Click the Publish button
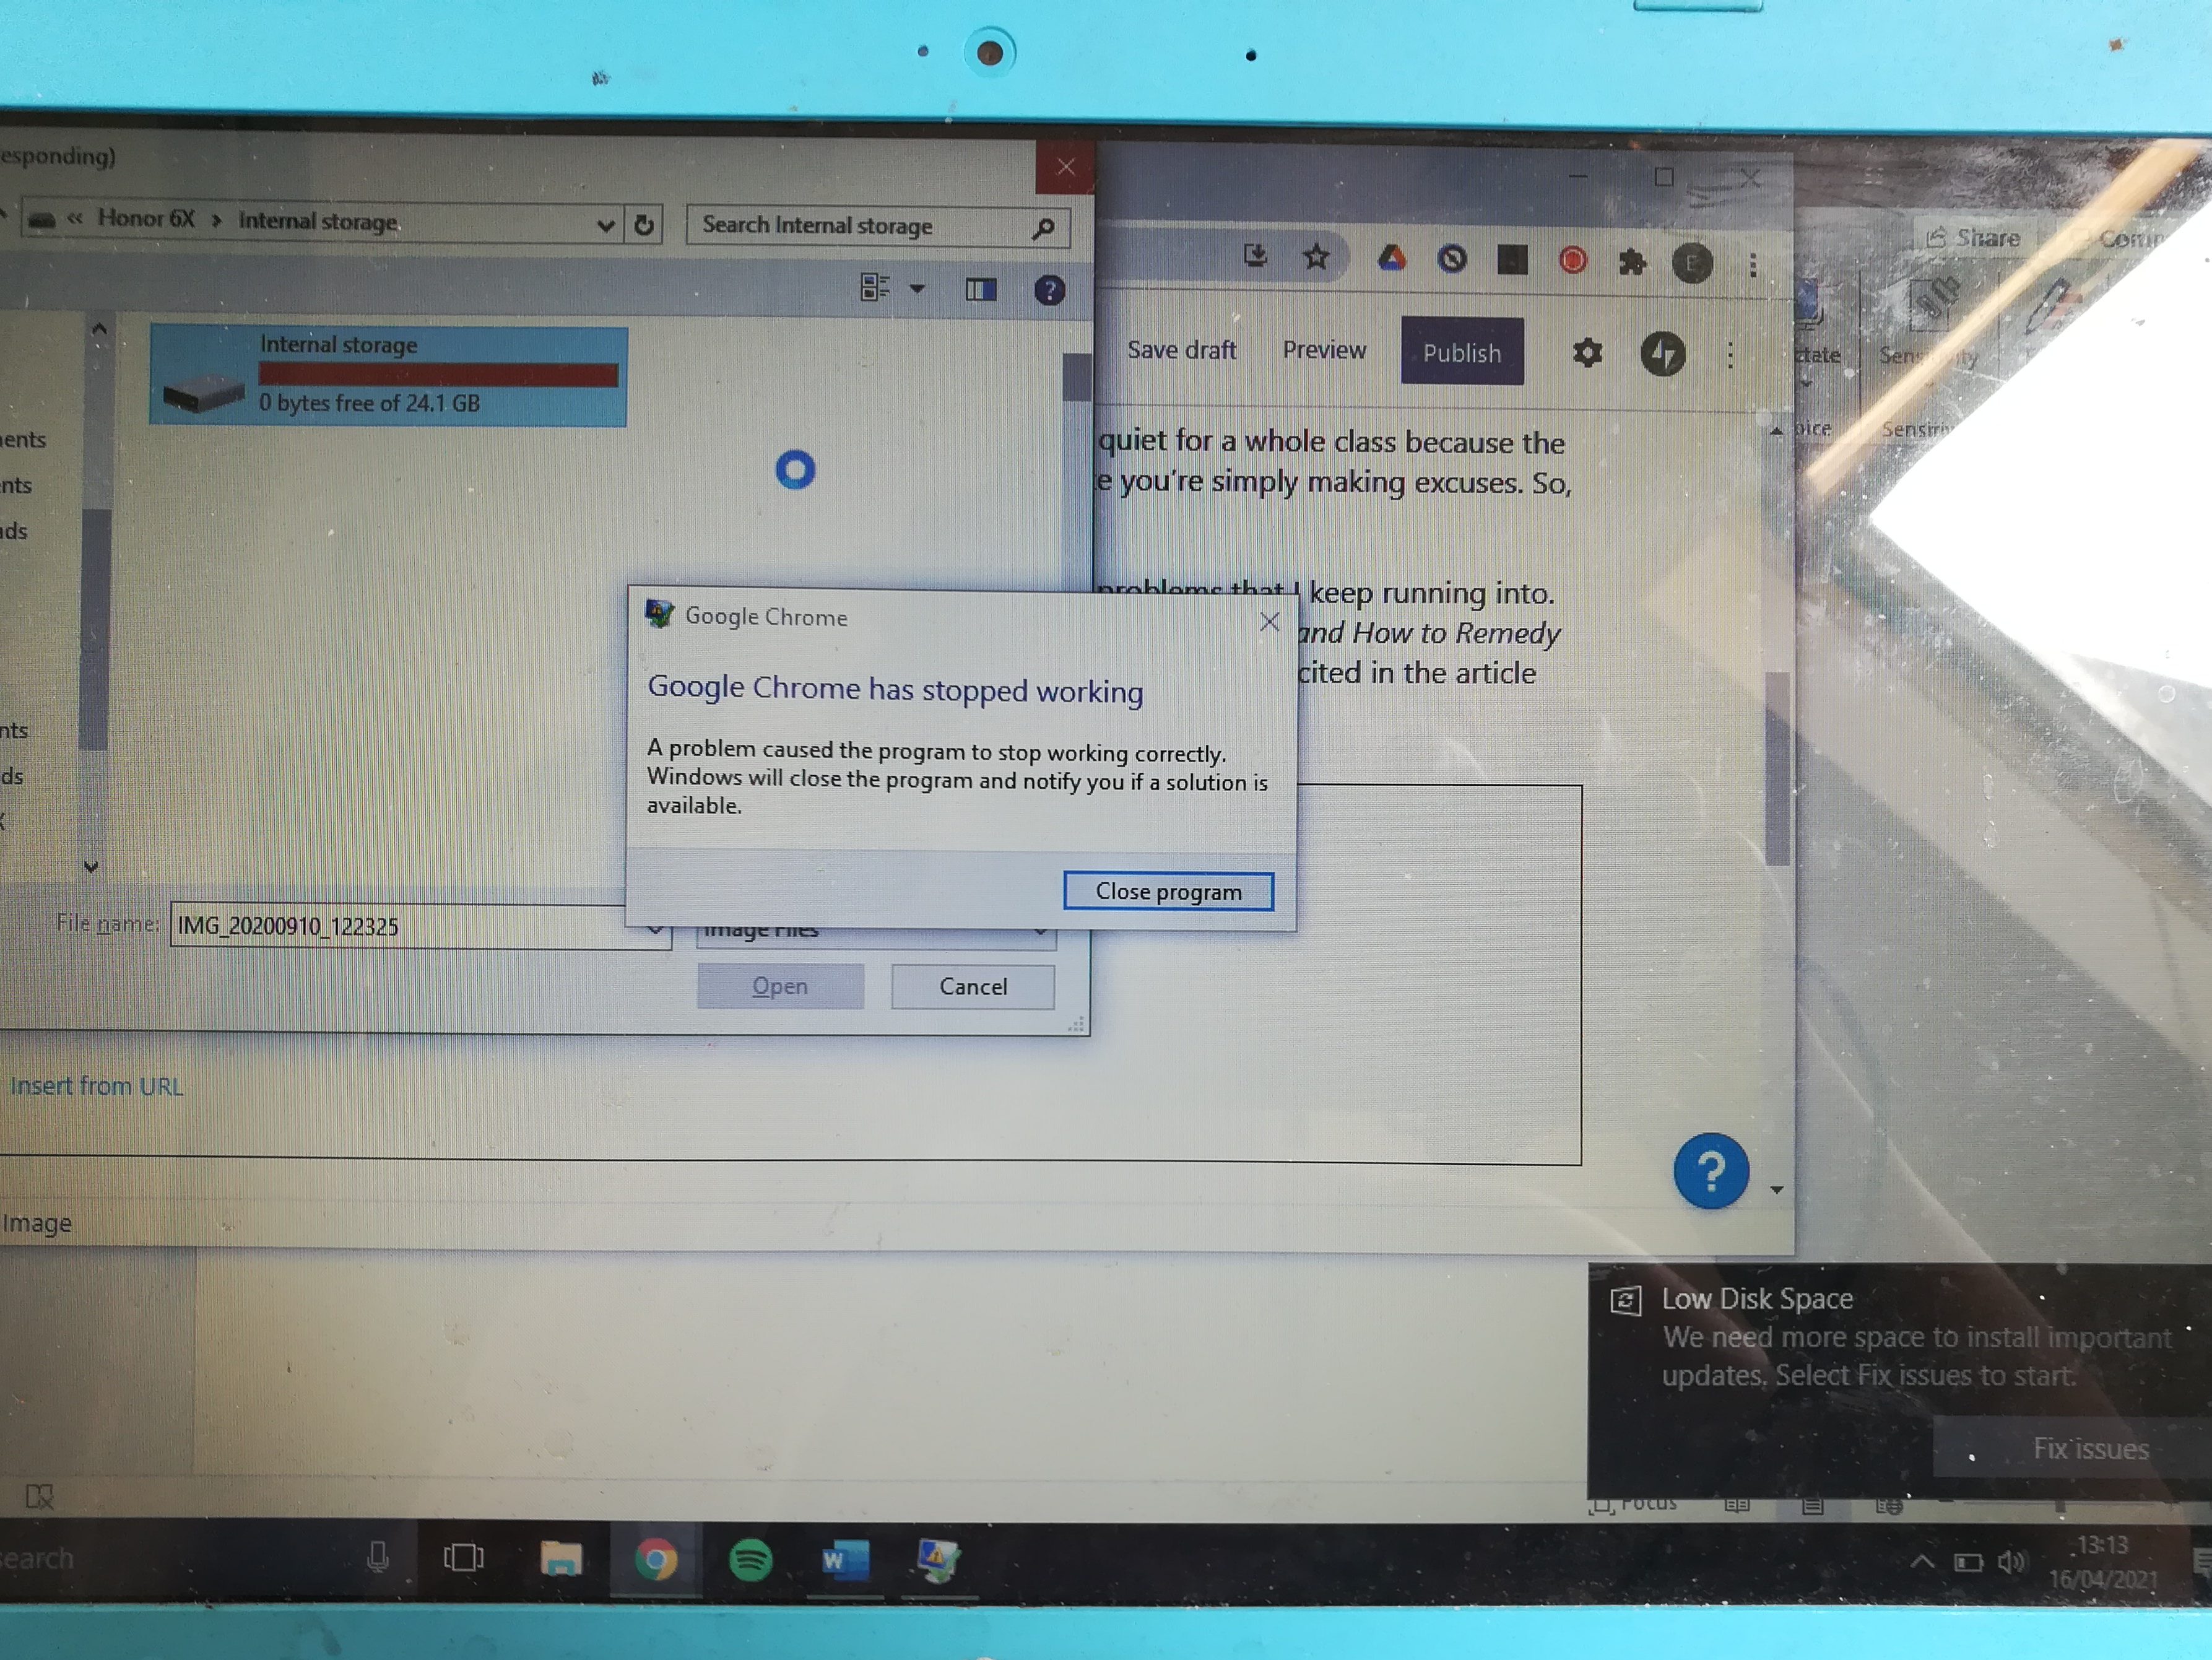The width and height of the screenshot is (2212, 1660). click(x=1461, y=352)
